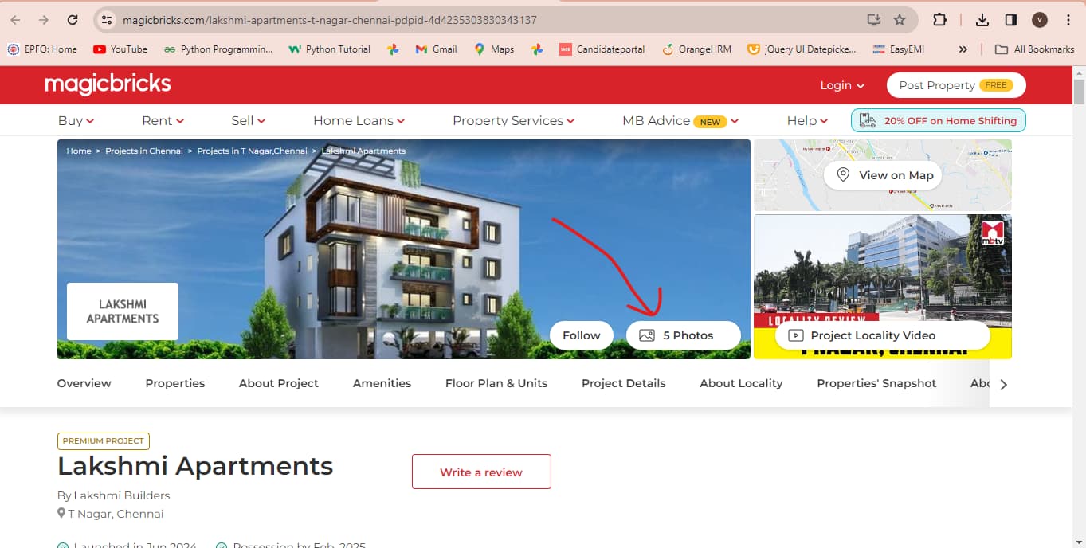The image size is (1086, 548).
Task: Open site information icon in address bar
Action: [108, 20]
